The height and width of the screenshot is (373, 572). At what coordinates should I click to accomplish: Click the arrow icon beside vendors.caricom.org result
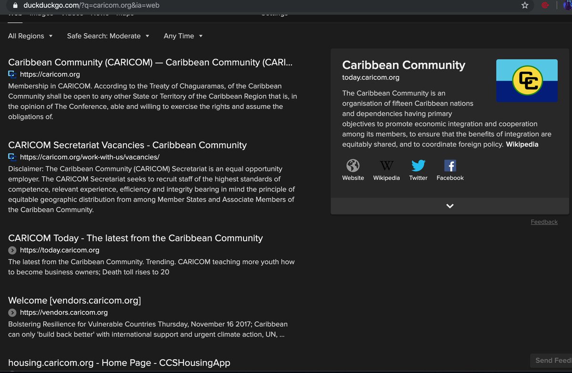[12, 313]
